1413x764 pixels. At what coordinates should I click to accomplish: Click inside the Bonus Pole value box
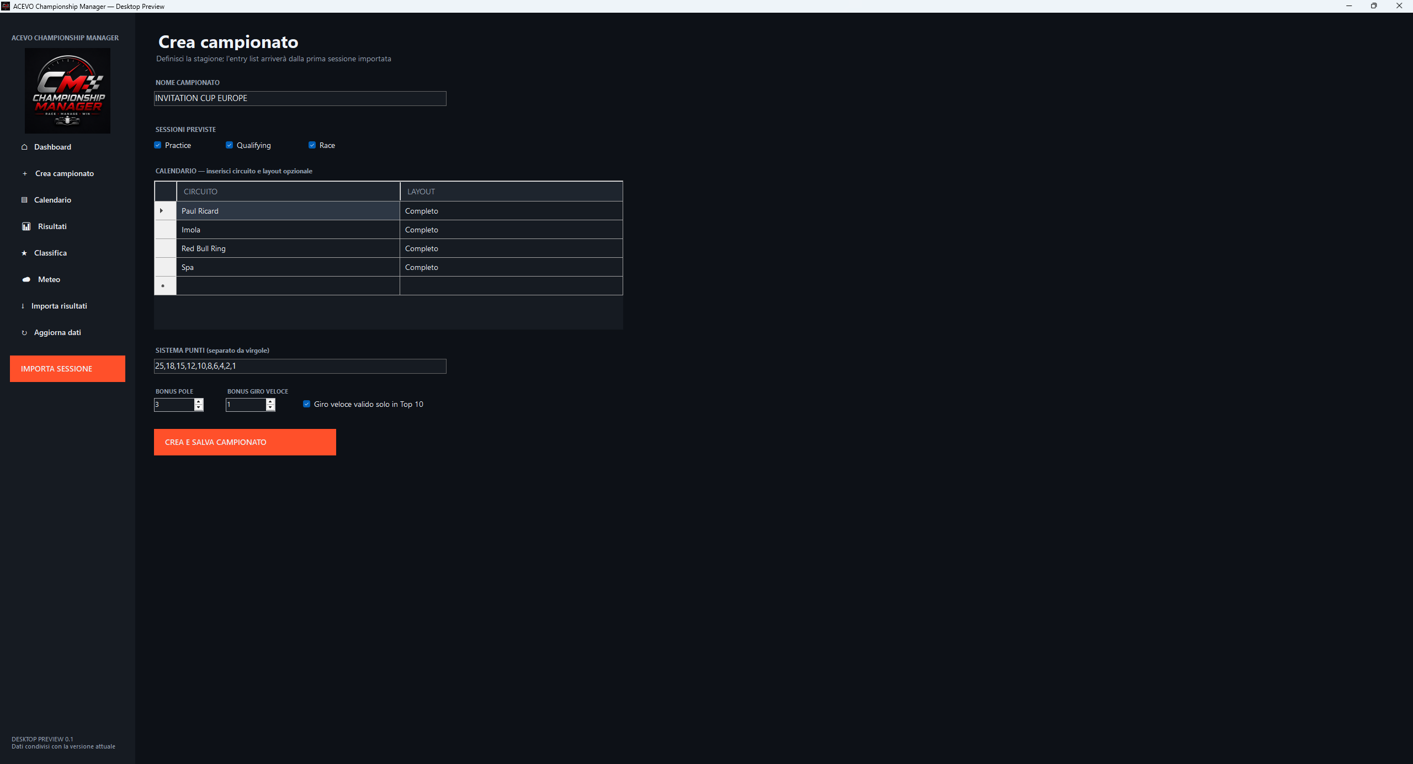[174, 405]
